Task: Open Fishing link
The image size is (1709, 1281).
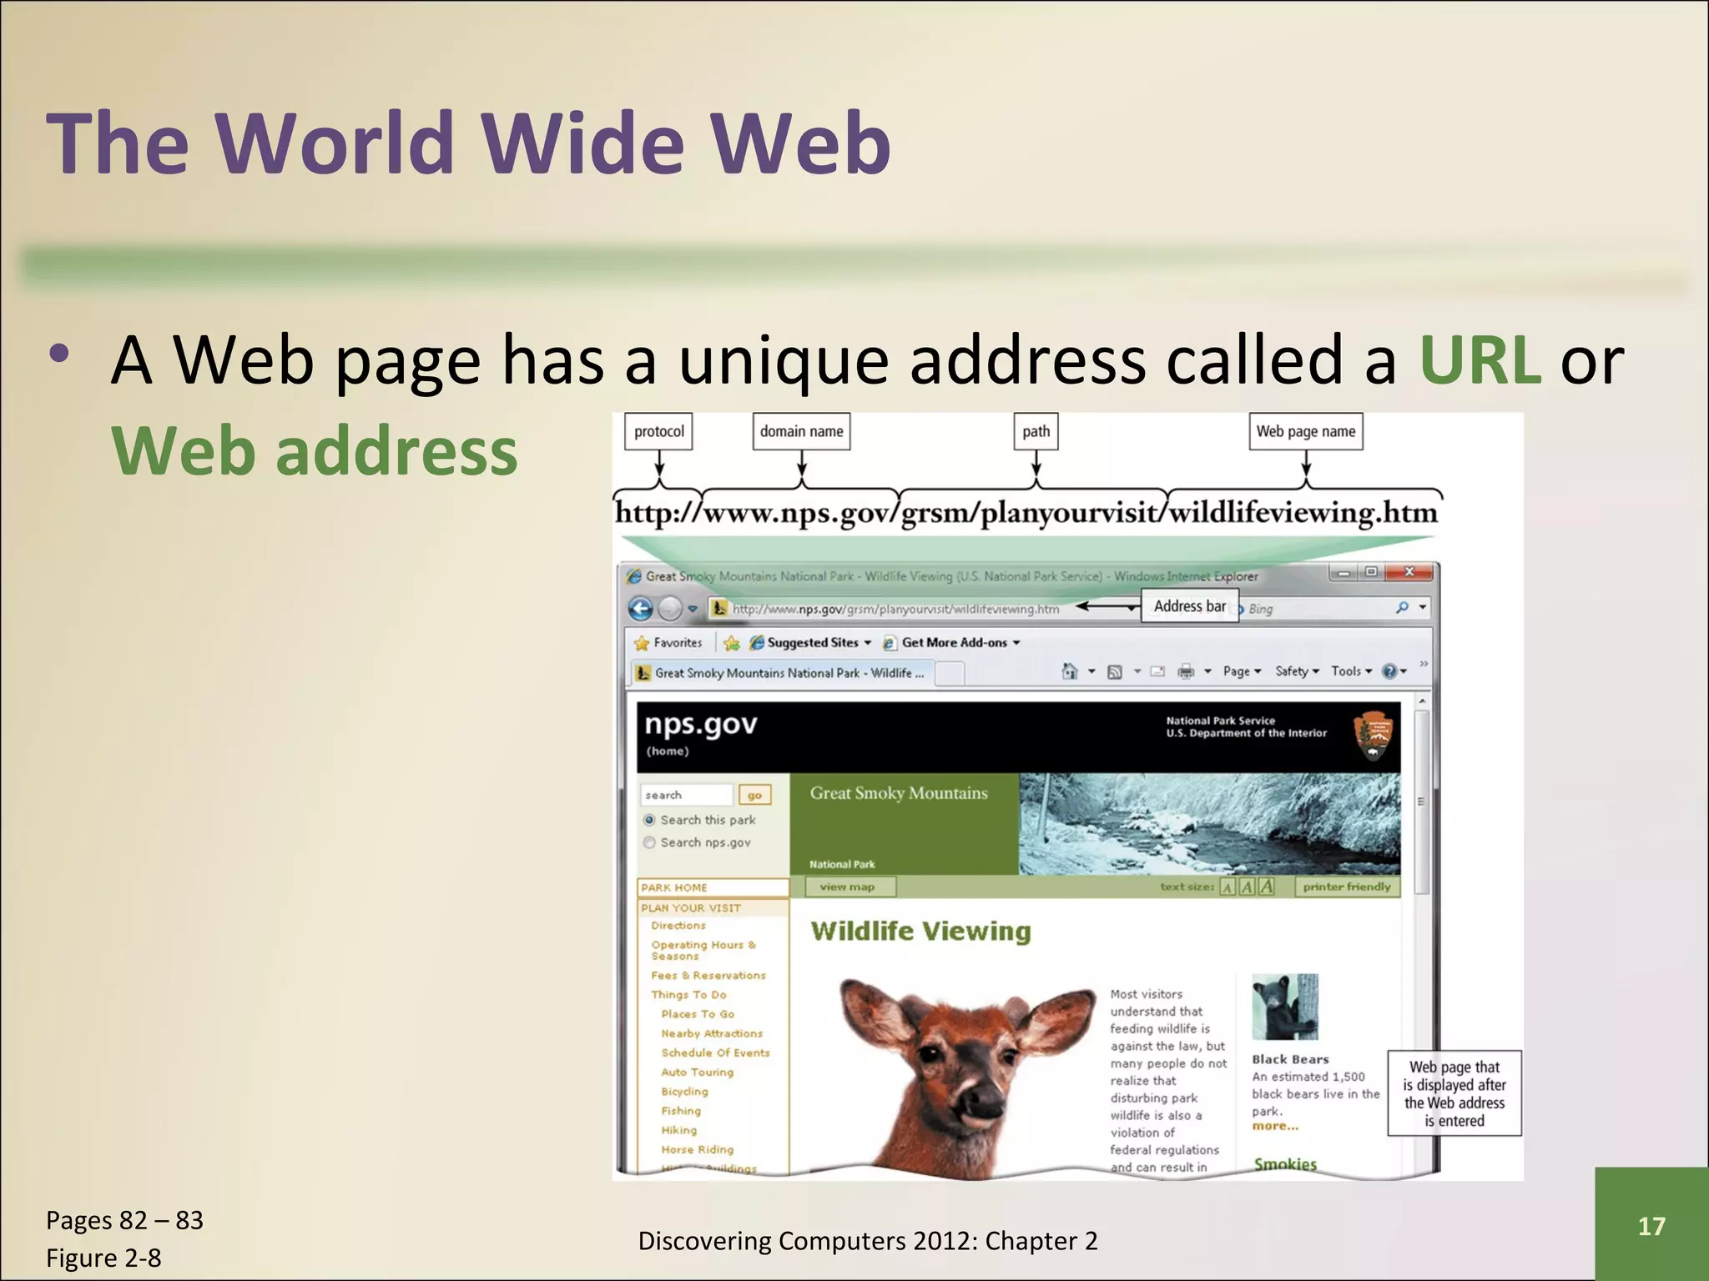Action: [x=681, y=1111]
